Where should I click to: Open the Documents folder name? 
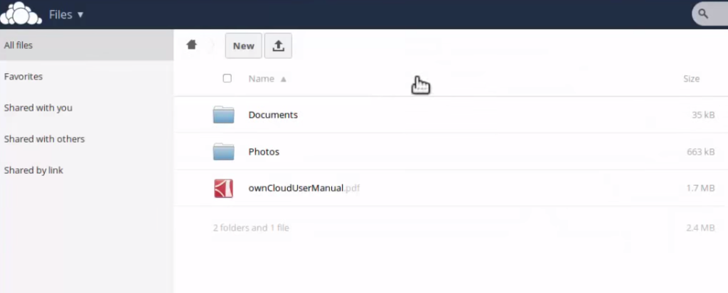[x=273, y=115]
